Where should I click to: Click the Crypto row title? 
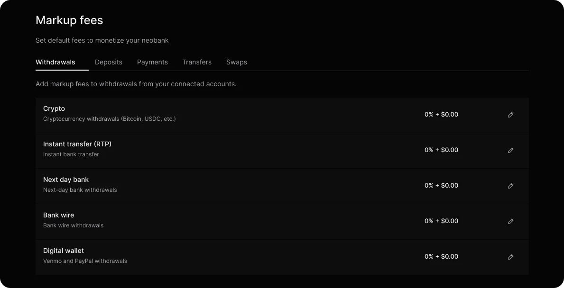point(54,108)
